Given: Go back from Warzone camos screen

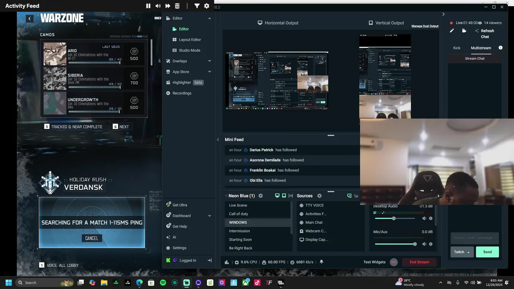Looking at the screenshot, I should tap(30, 18).
